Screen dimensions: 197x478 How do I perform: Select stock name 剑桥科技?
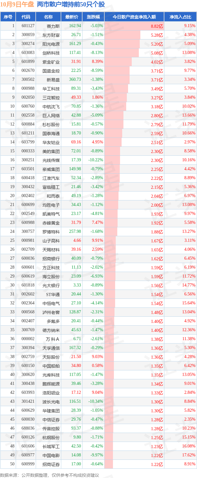pyautogui.click(x=51, y=53)
